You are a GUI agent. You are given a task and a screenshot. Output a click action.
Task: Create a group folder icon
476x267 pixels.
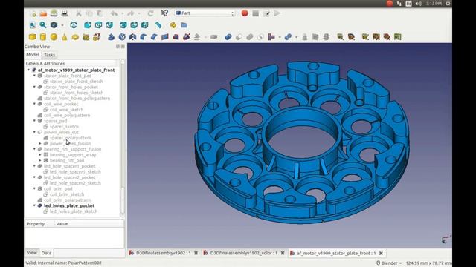(184, 25)
